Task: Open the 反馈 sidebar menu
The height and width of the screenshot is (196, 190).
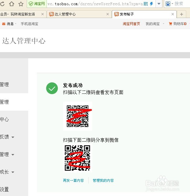Action: 4,137
